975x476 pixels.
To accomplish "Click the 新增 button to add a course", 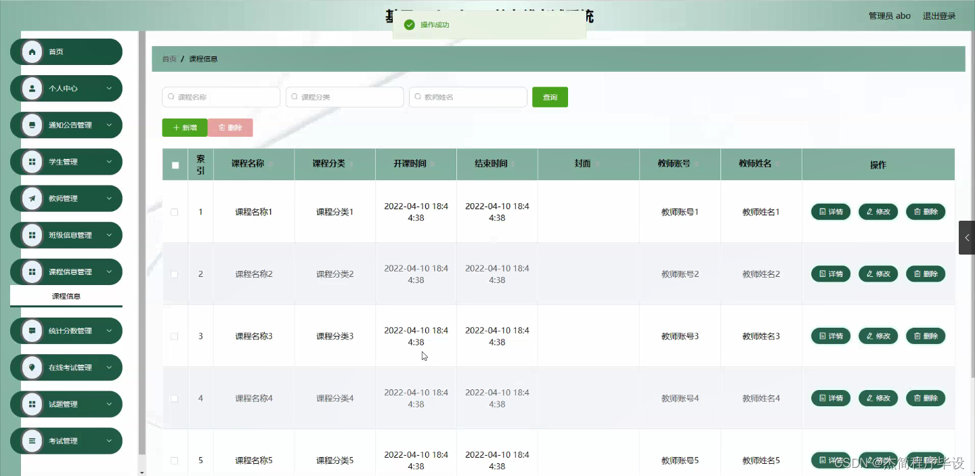I will (184, 127).
